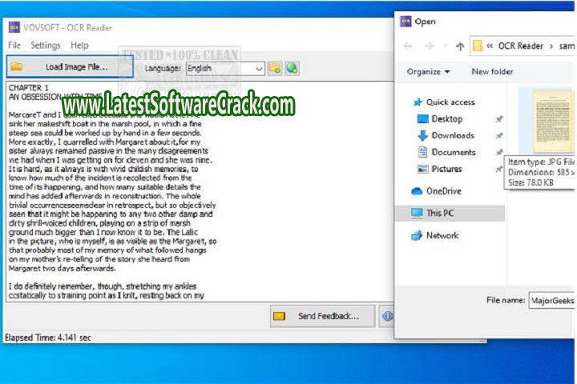Go back using the Open dialog back arrow
This screenshot has height=384, width=577.
coord(408,46)
